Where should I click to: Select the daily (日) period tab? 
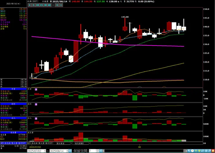pos(53,5)
